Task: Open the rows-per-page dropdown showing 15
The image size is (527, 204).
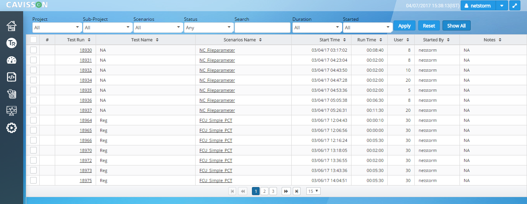Action: (x=313, y=191)
